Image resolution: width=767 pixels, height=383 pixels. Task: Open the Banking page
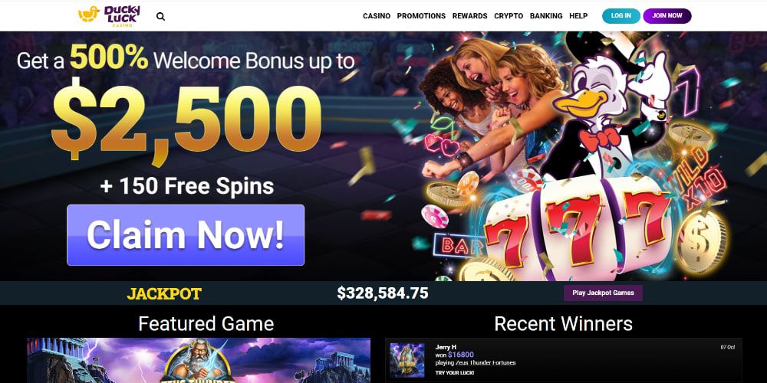pos(546,15)
